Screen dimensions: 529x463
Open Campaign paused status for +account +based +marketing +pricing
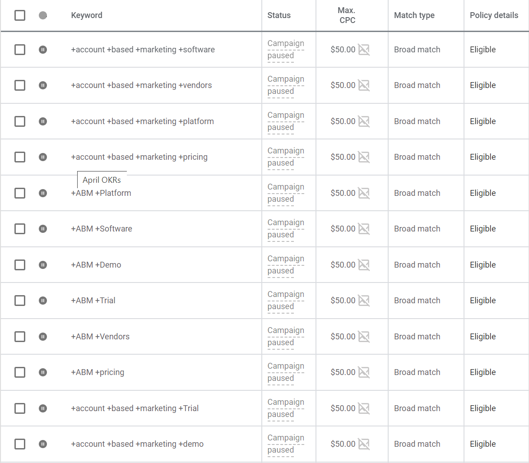pyautogui.click(x=286, y=157)
